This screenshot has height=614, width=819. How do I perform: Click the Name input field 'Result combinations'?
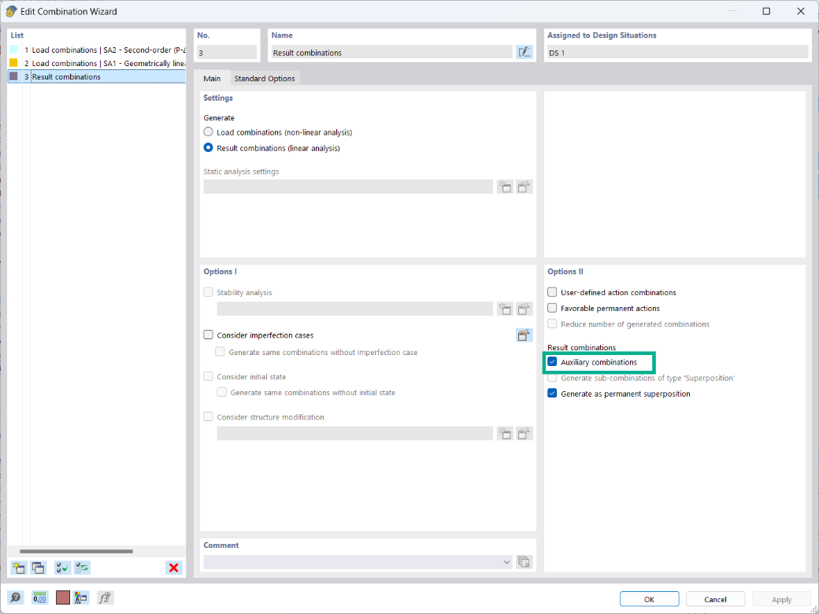click(391, 52)
